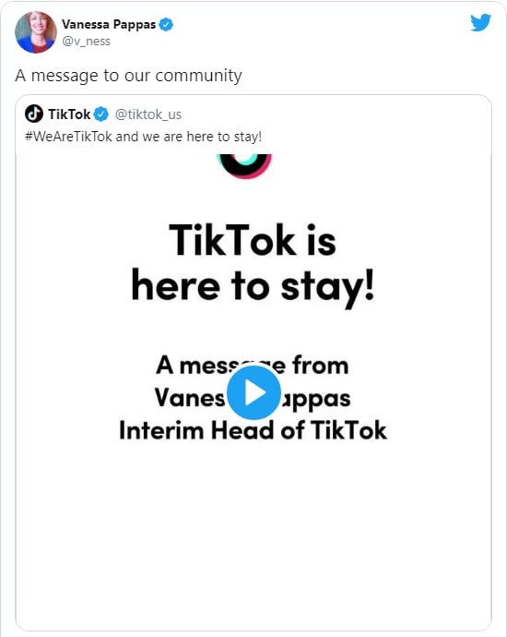Click 'Vanes' text left of the play button
This screenshot has width=507, height=637.
pos(190,397)
